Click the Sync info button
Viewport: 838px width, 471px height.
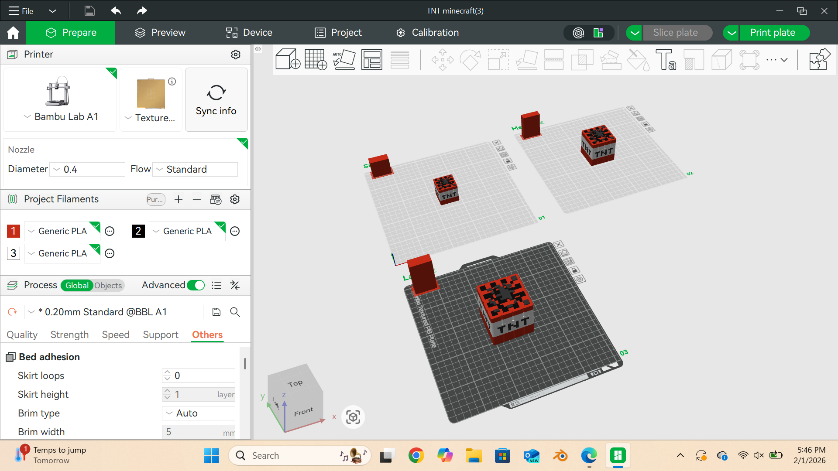(x=216, y=100)
